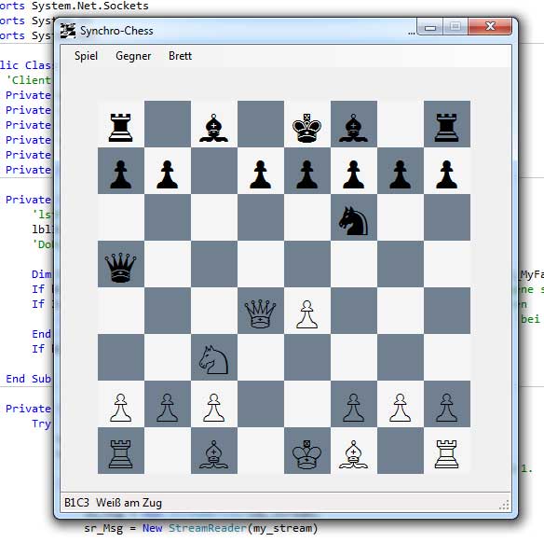Select the white pawn on a2

pos(121,407)
